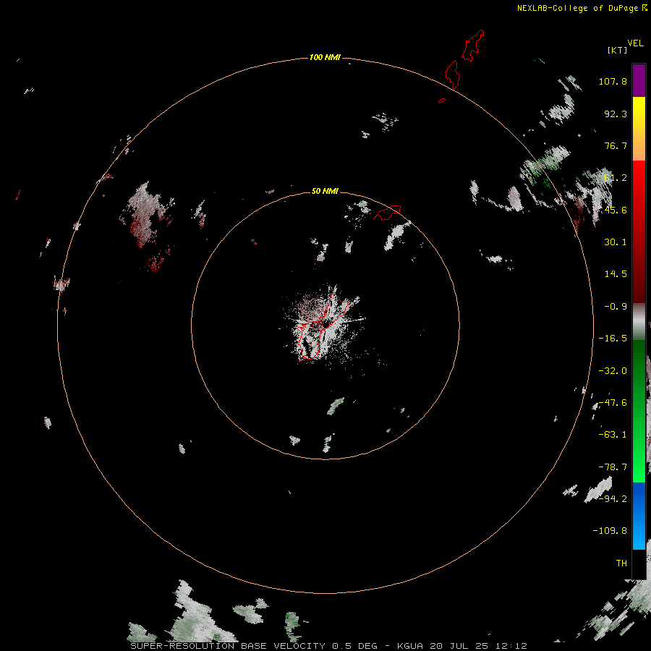Image resolution: width=651 pixels, height=651 pixels.
Task: Click the yellow-orange segment of the color bar
Action: point(639,129)
